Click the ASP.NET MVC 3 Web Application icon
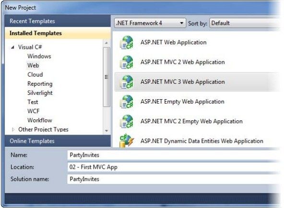296x208 pixels. 127,82
